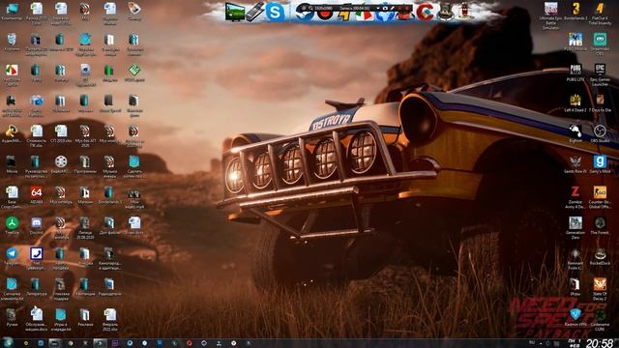Open the RocketDock shortcut
Screen dimensions: 619x348
coord(600,256)
